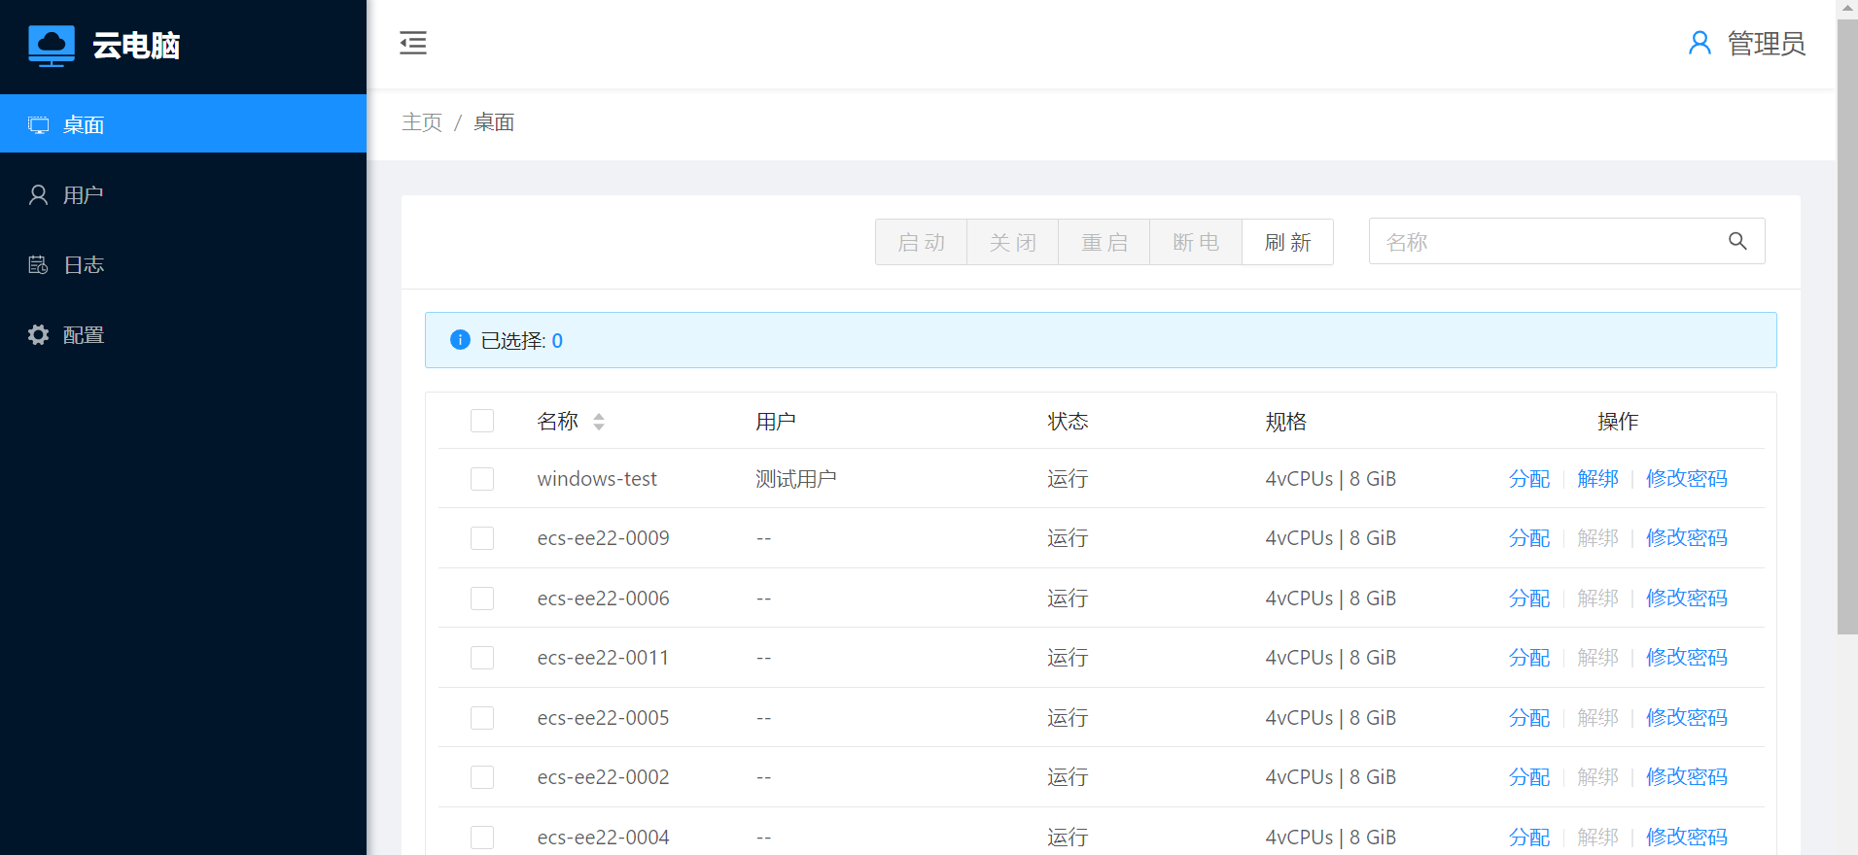The width and height of the screenshot is (1858, 855).
Task: Click the 运行 status for windows-test
Action: tap(1068, 479)
